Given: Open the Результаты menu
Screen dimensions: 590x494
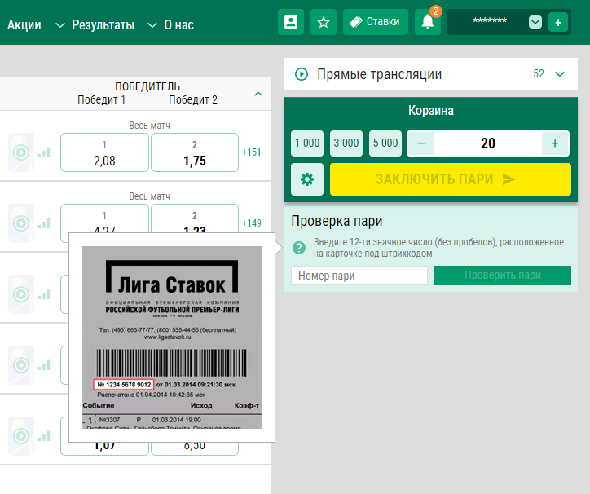Looking at the screenshot, I should 103,24.
